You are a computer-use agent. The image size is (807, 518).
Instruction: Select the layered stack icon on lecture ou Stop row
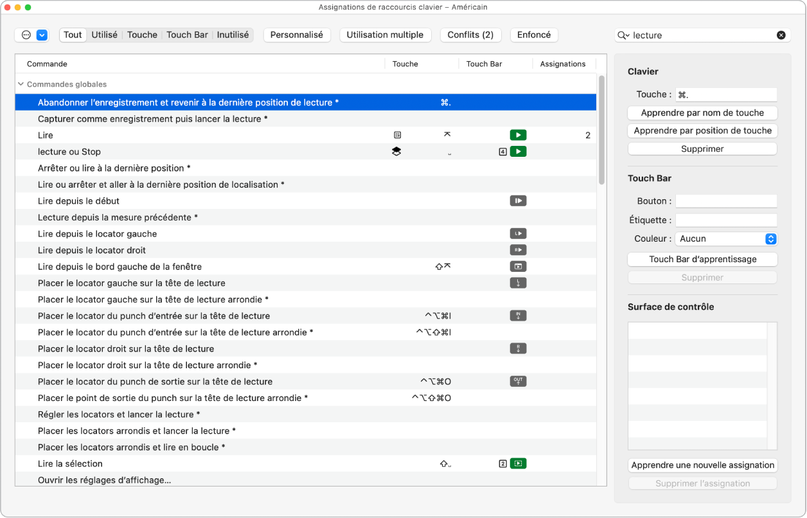pyautogui.click(x=397, y=151)
